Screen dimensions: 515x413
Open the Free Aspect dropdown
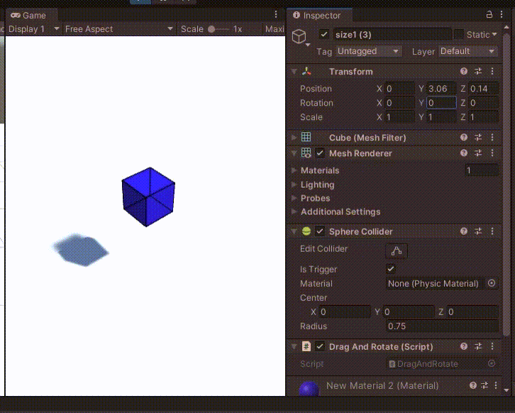pos(119,29)
